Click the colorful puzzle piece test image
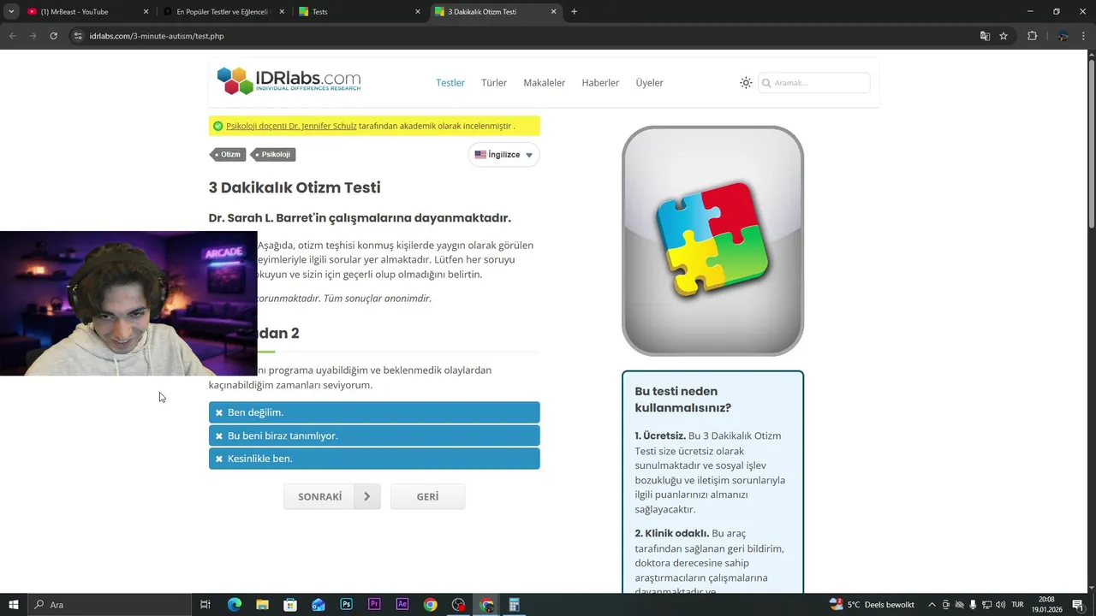The width and height of the screenshot is (1096, 616). pyautogui.click(x=712, y=240)
